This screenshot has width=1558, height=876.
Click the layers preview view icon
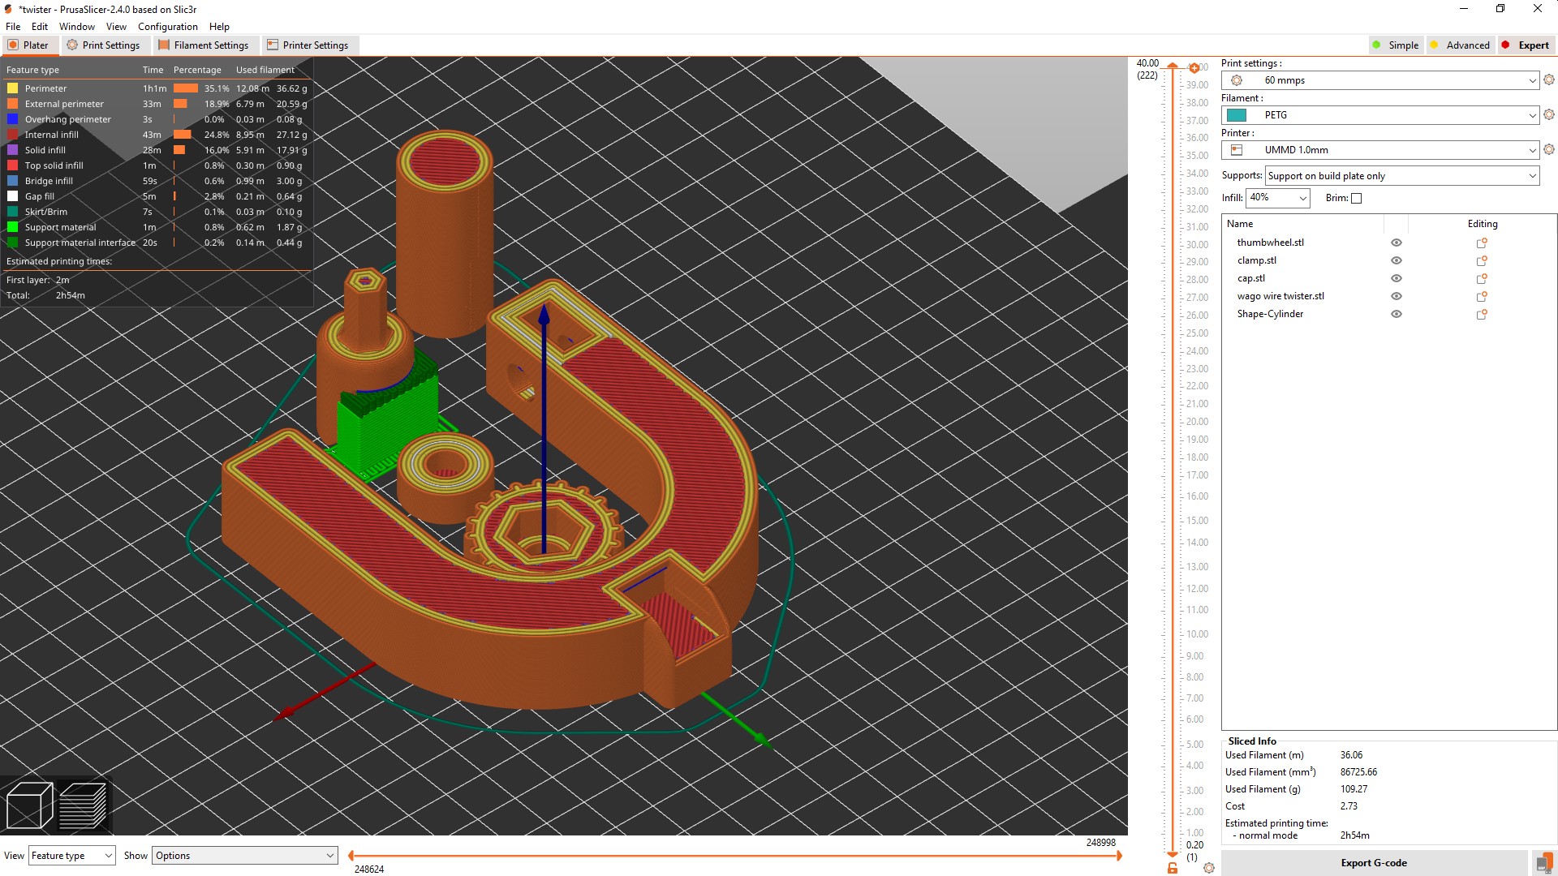click(83, 805)
